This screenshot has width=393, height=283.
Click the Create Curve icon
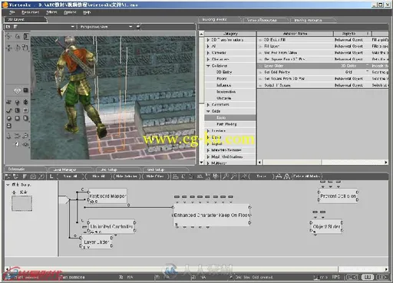tap(9, 110)
